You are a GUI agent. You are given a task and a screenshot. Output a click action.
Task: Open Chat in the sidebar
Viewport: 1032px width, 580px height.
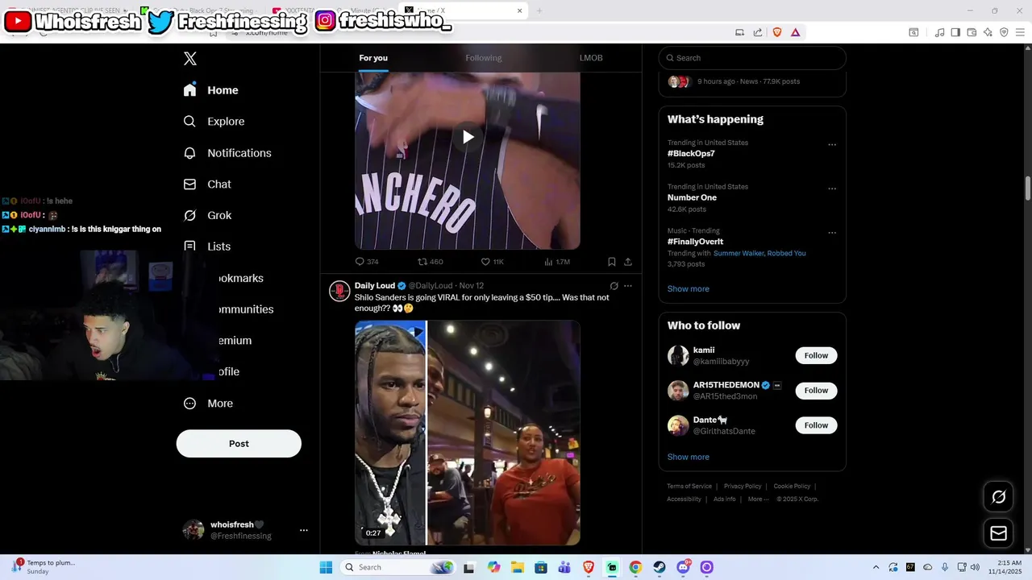tap(207, 184)
